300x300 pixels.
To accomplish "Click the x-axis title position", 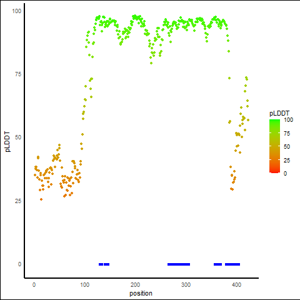I will pos(141,293).
